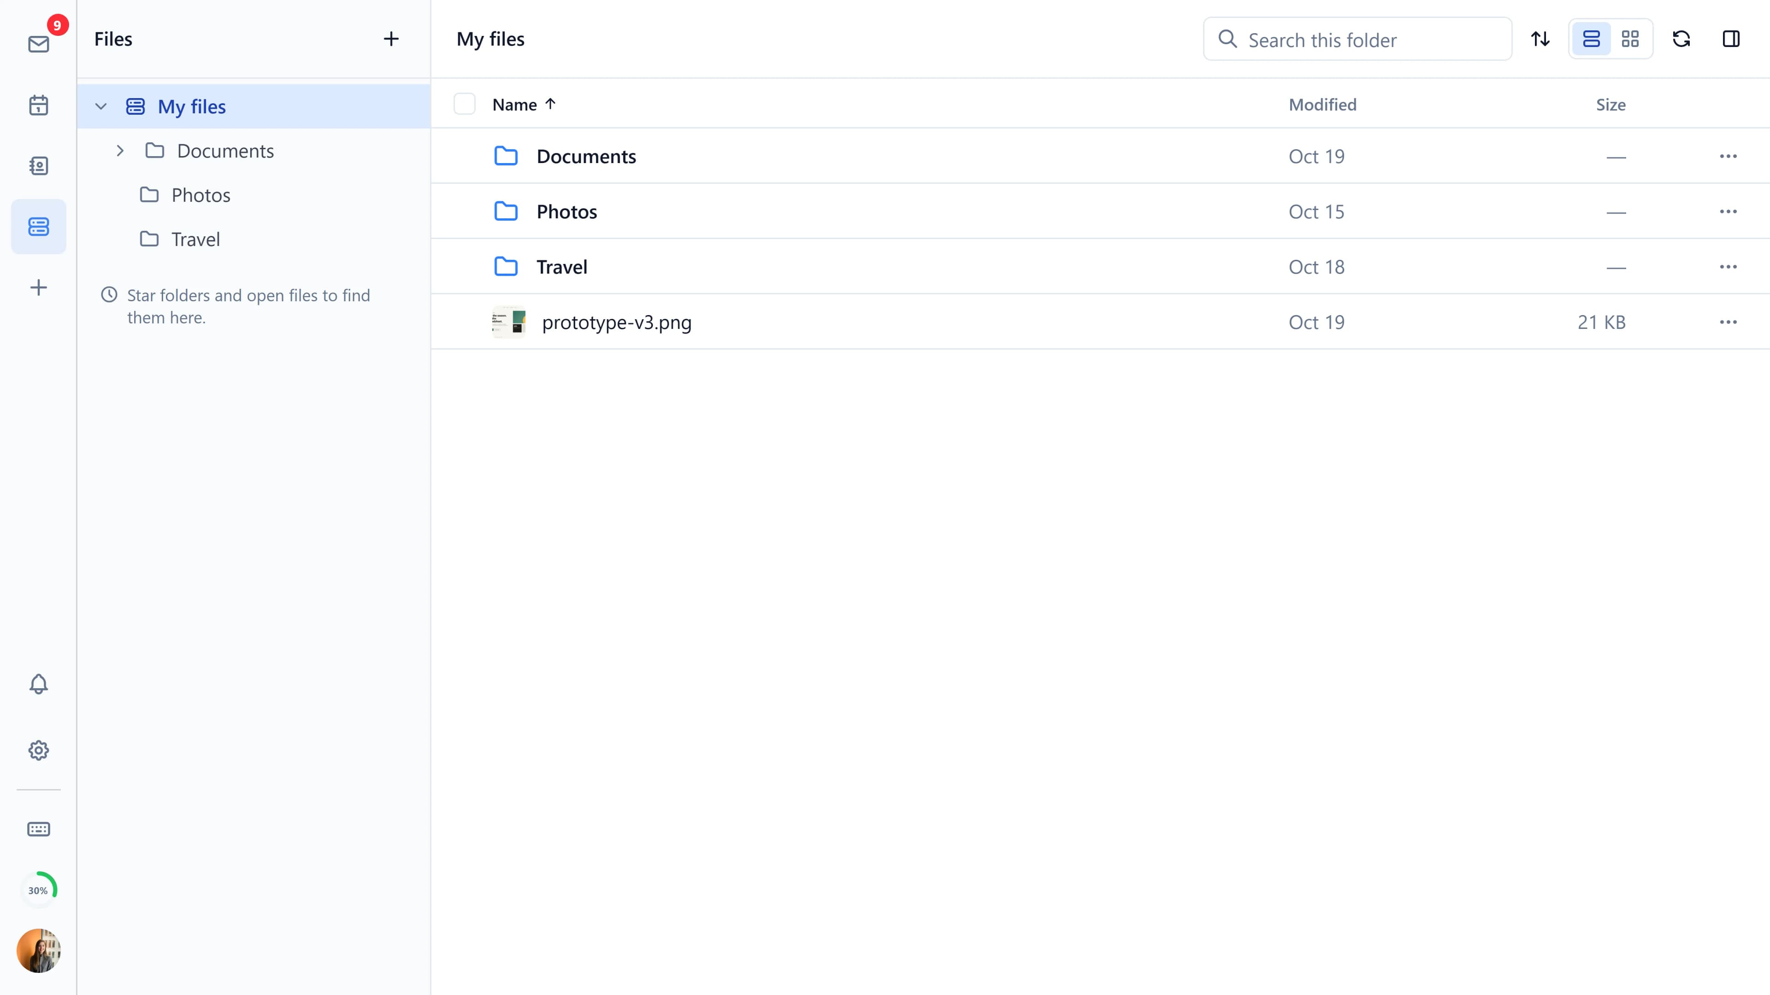Image resolution: width=1770 pixels, height=995 pixels.
Task: Sort by the Name column header
Action: [524, 105]
